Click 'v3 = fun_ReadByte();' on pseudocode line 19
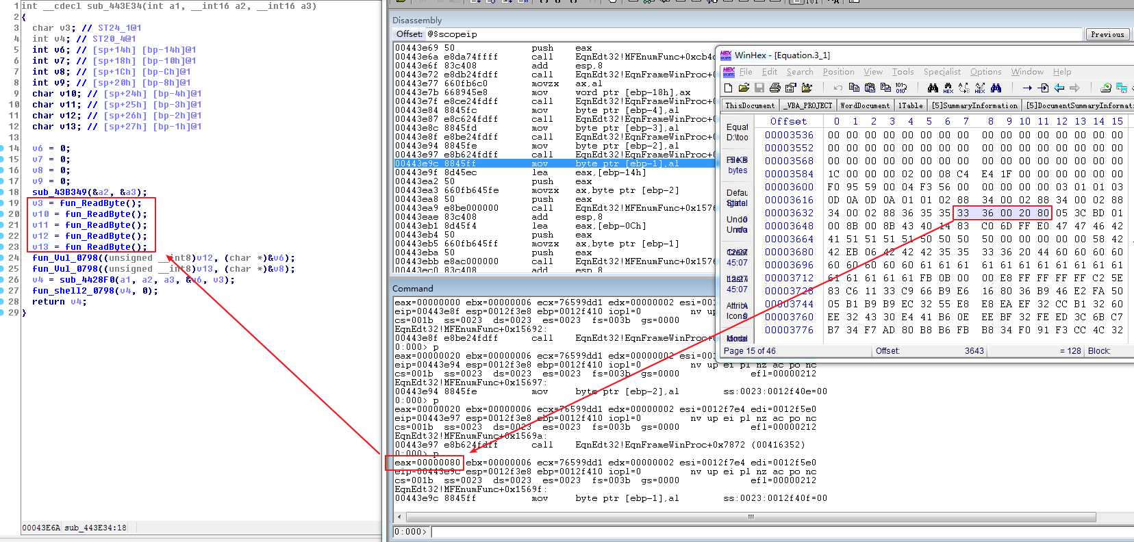This screenshot has width=1134, height=542. point(86,203)
